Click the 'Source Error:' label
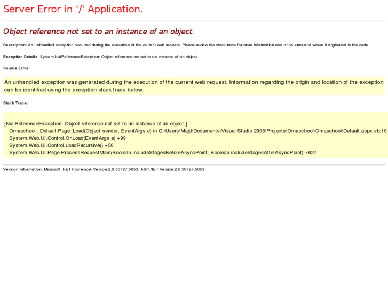The height and width of the screenshot is (291, 388). (17, 68)
